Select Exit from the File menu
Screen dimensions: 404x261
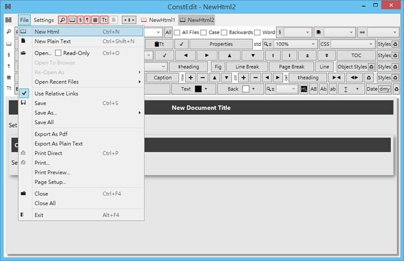81,215
